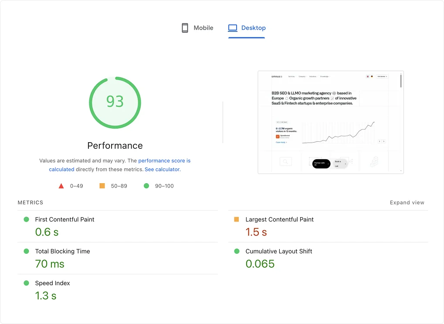
Task: Click the orange square 50–89 legend icon
Action: (102, 186)
